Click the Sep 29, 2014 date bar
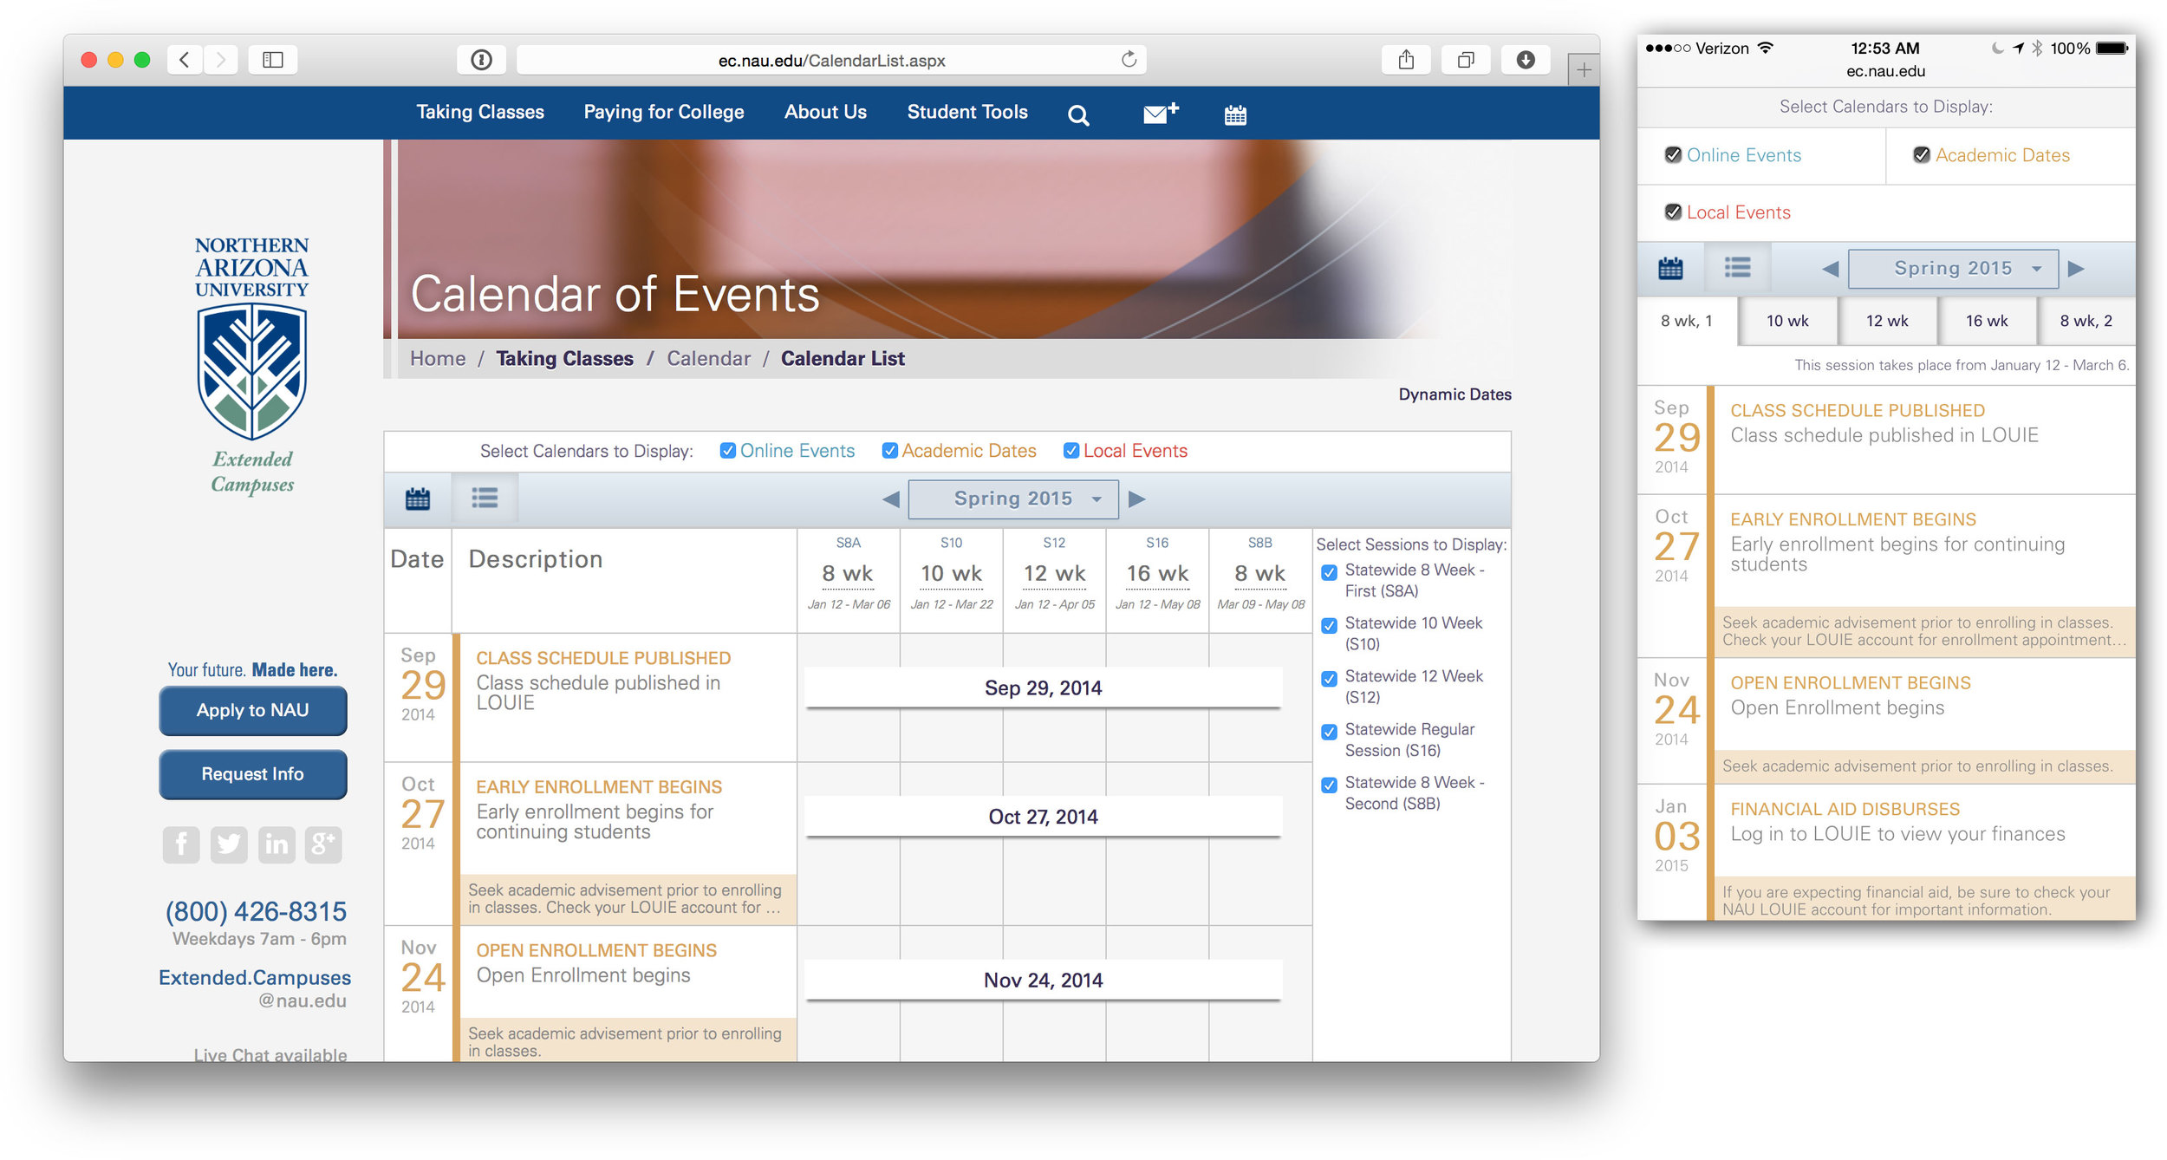The height and width of the screenshot is (1160, 2167). click(1043, 688)
